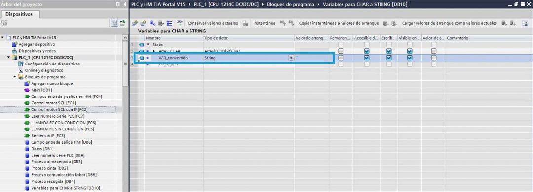Click Copiar instantáneas a valores de arranque
This screenshot has width=533, height=192.
339,23
